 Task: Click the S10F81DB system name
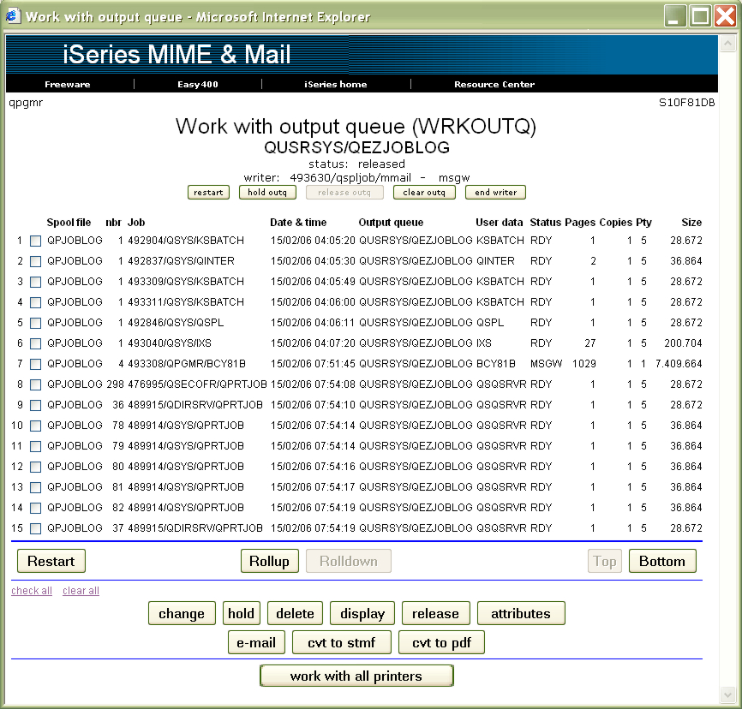[686, 103]
